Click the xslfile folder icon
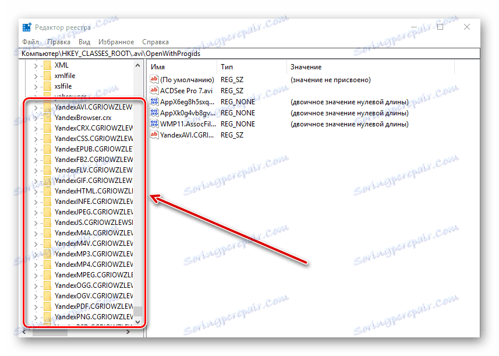 click(x=47, y=86)
